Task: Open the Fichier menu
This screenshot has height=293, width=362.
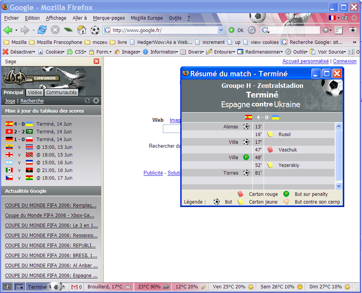Action: [x=12, y=18]
